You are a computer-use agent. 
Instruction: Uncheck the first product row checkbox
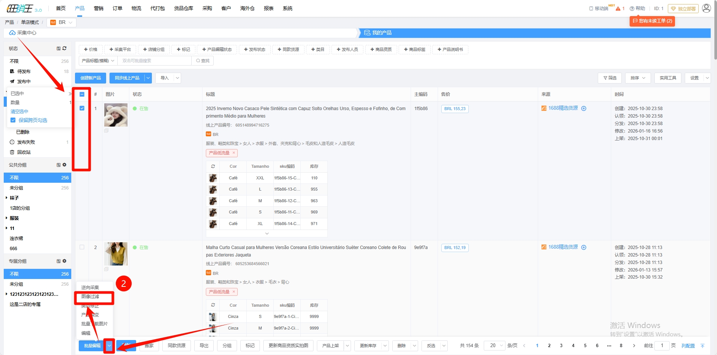pyautogui.click(x=82, y=108)
